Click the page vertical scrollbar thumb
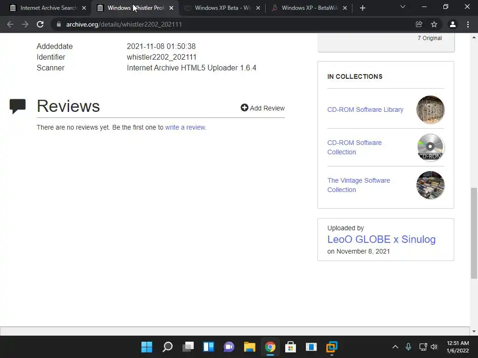 (x=474, y=233)
